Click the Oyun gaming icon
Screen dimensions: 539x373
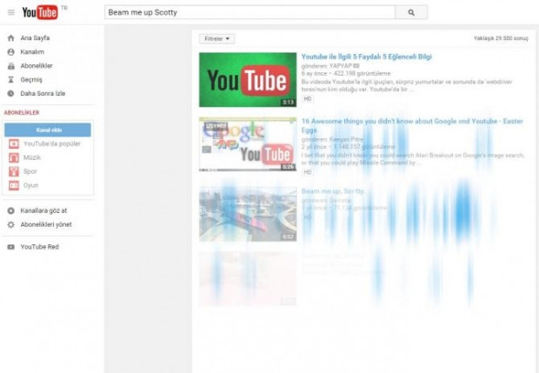(x=14, y=185)
